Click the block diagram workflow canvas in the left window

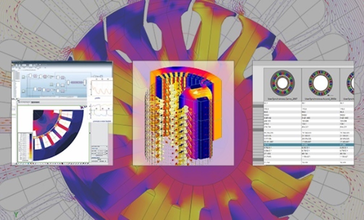(x=54, y=84)
